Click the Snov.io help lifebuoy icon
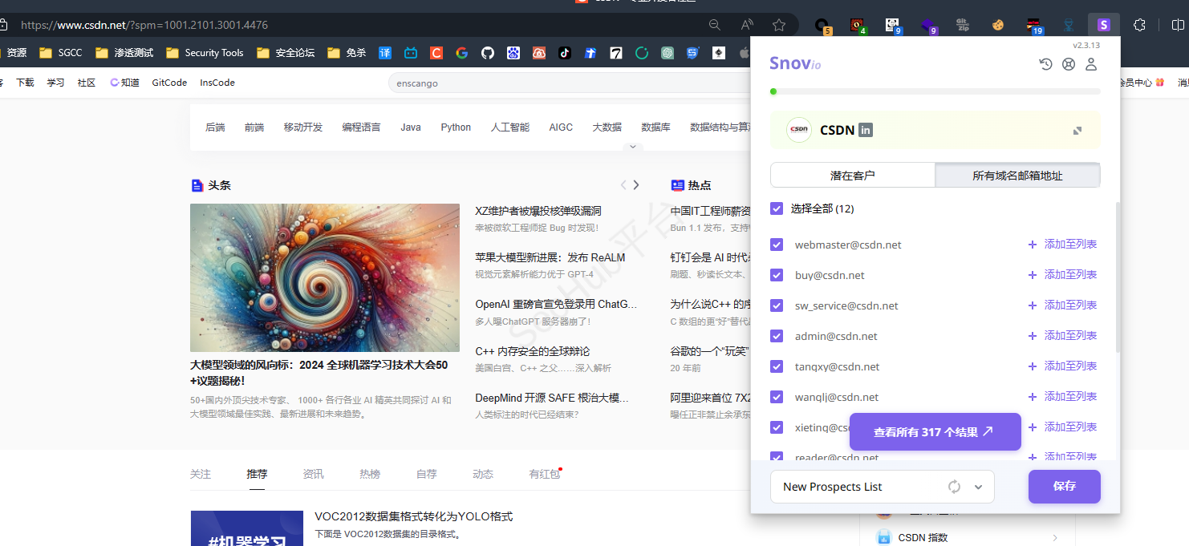Screen dimensions: 1189x546 click(1069, 64)
